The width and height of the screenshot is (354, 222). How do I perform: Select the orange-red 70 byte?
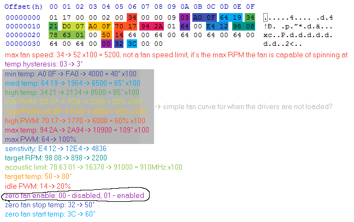(119, 26)
